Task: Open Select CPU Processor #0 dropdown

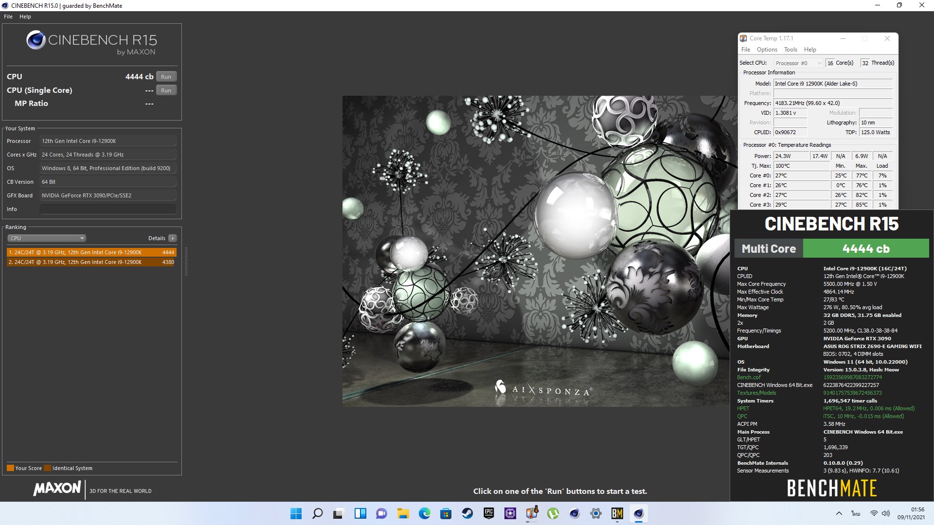Action: pyautogui.click(x=798, y=63)
